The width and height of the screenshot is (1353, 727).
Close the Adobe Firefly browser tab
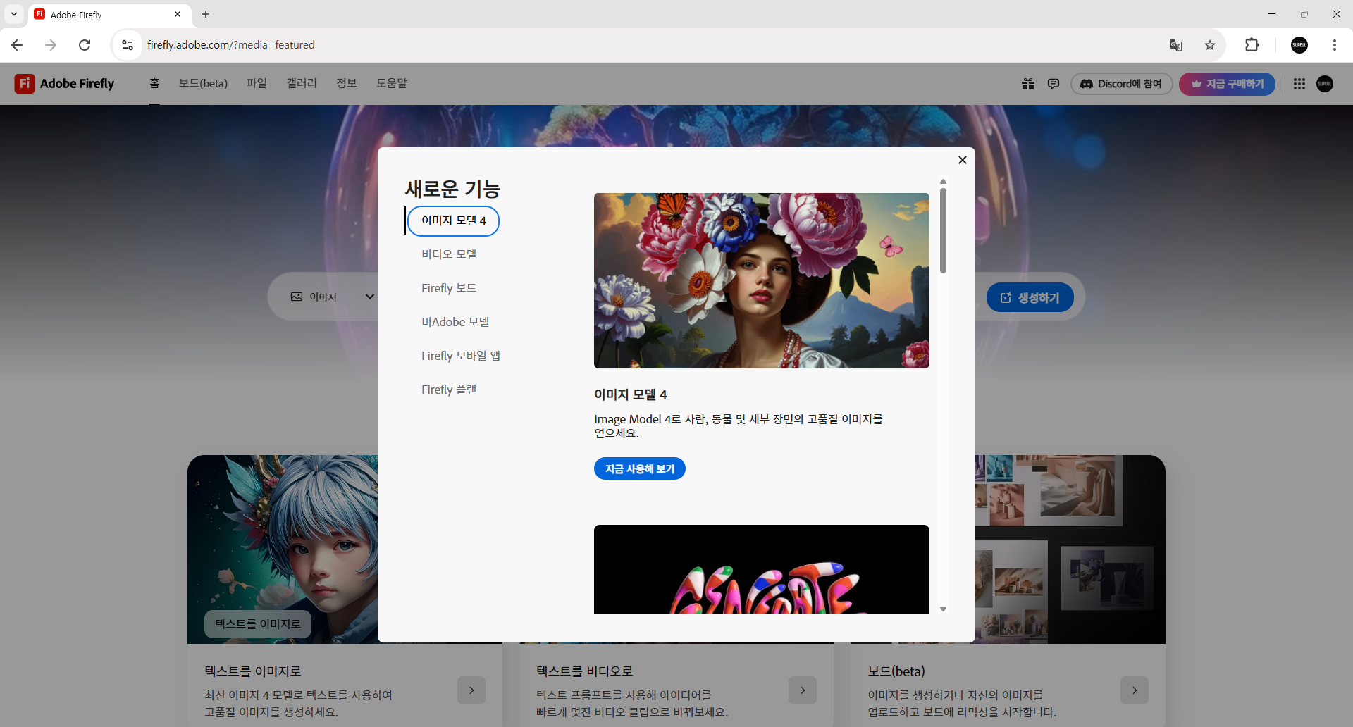(x=178, y=14)
